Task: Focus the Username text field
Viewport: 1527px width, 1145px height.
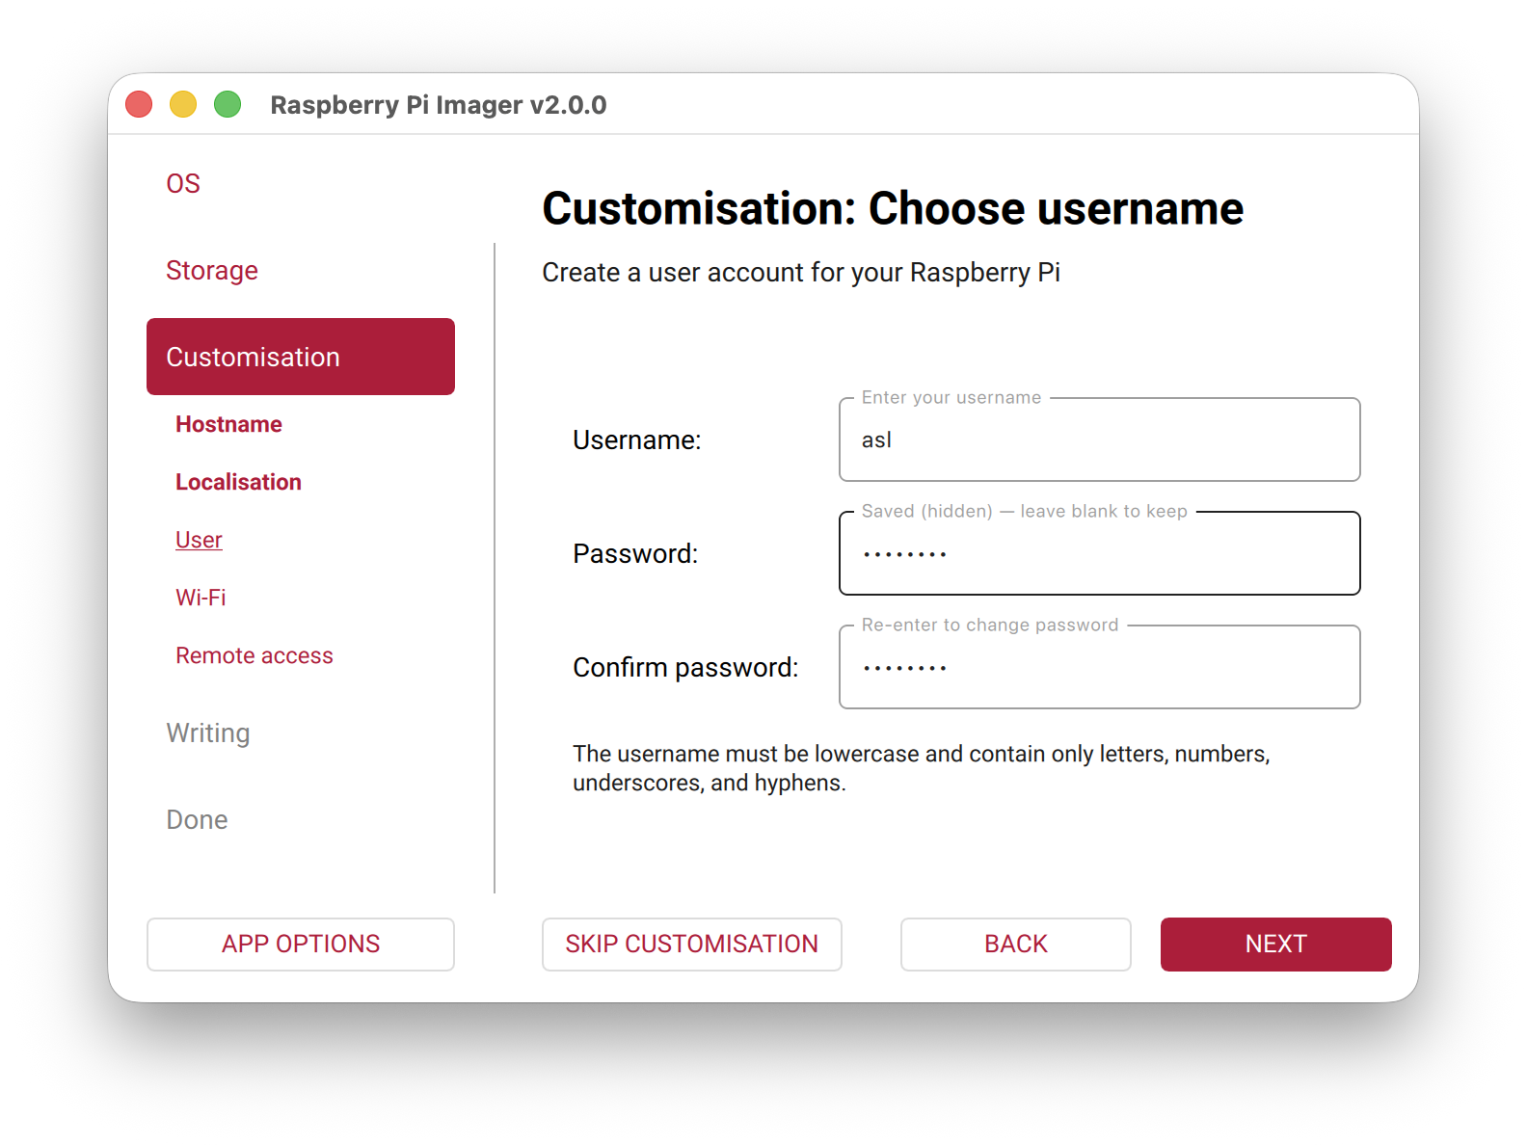Action: click(x=1099, y=440)
